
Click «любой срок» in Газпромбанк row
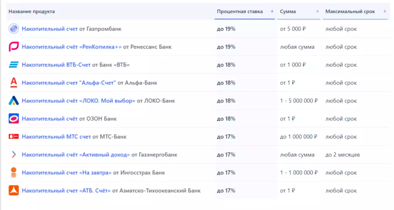point(341,29)
